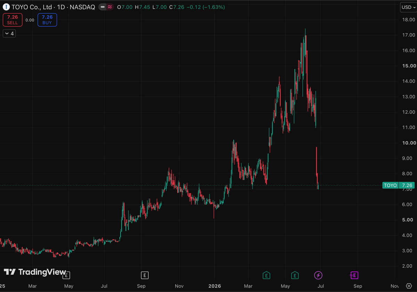The image size is (417, 292).
Task: Open the gray dash market status indicator
Action: click(103, 7)
